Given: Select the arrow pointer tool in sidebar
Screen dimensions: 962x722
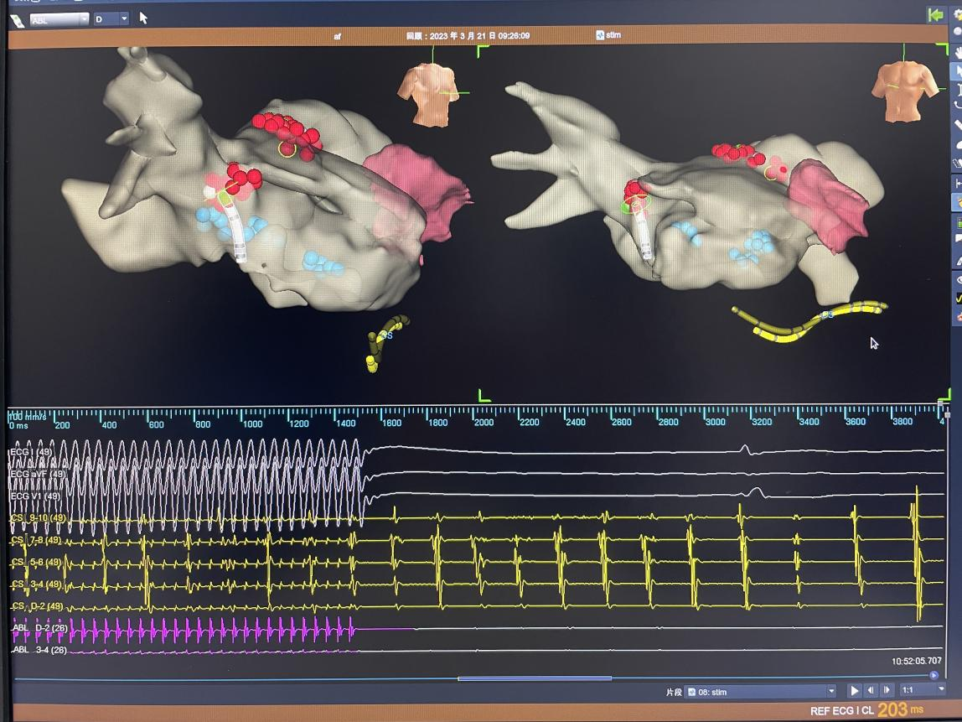Looking at the screenshot, I should tap(958, 70).
